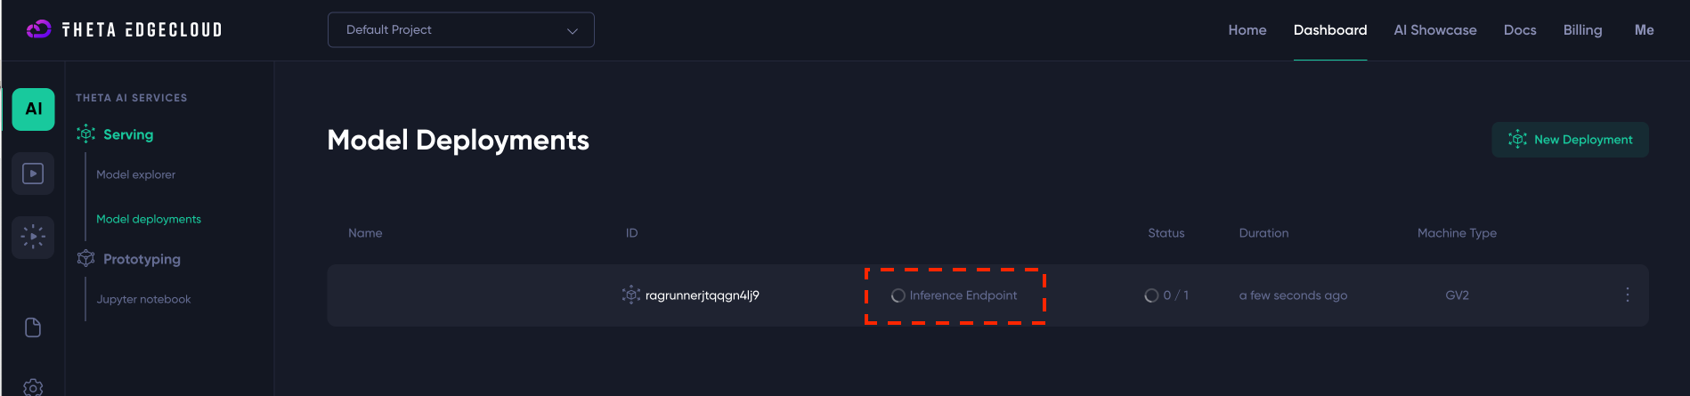
Task: Click the deployment icon beside ragrunnerjtqqgn4lj9
Action: [630, 295]
